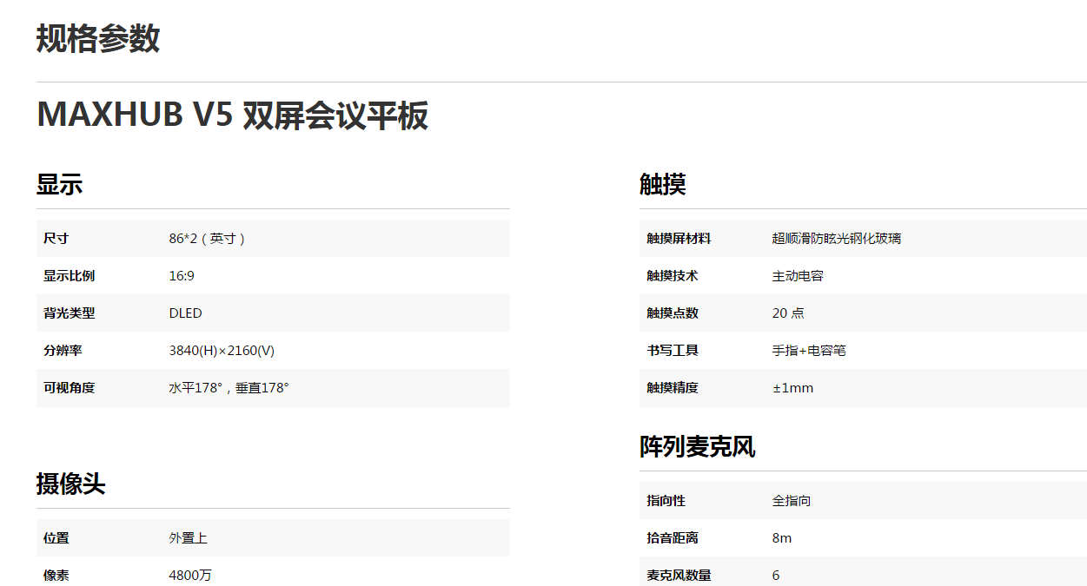Click the 阵列麦克风 section heading

point(697,446)
